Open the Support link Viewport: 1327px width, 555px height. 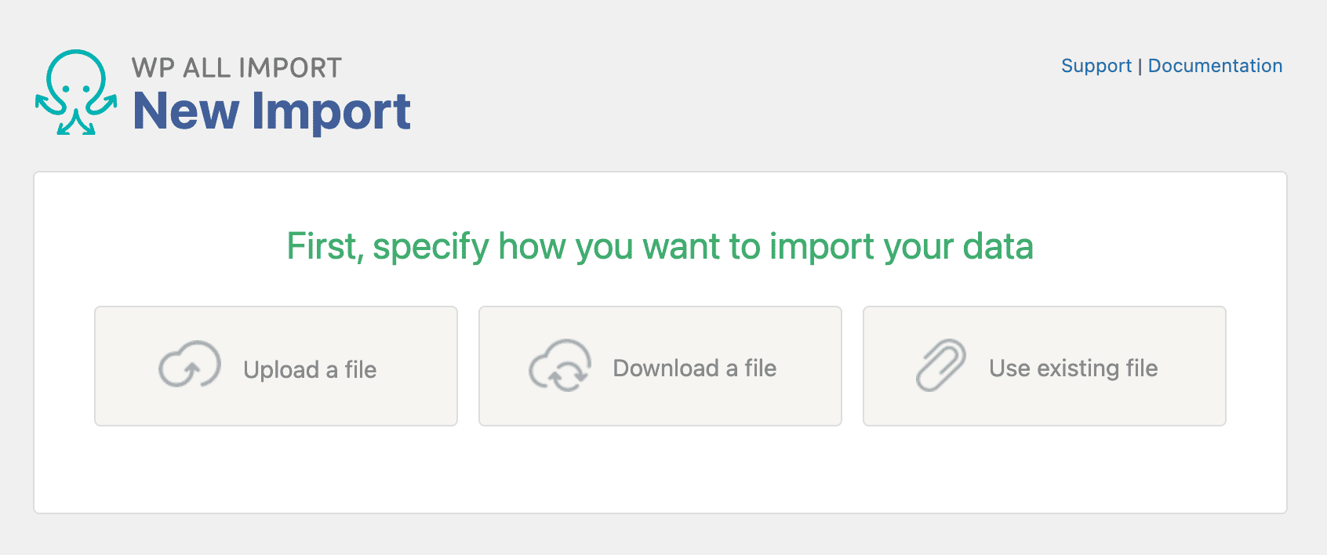coord(1096,66)
